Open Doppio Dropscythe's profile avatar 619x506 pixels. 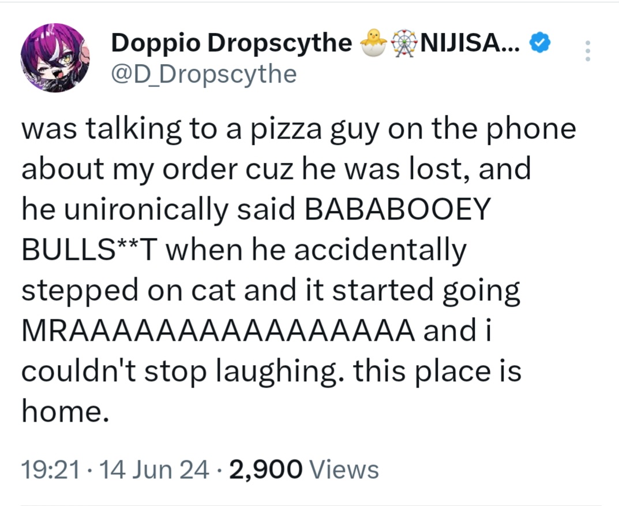[55, 58]
